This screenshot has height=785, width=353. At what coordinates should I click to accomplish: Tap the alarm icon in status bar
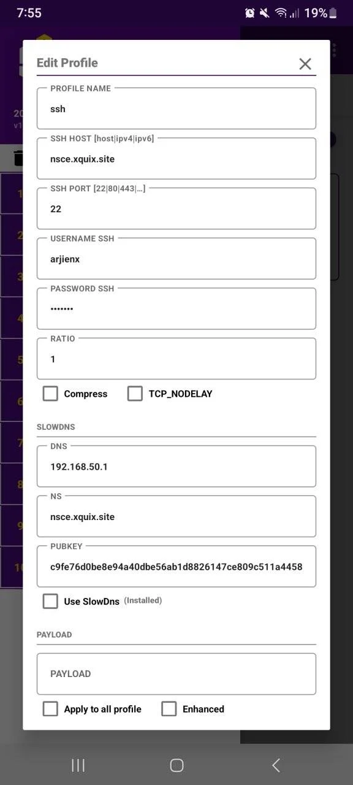(249, 13)
